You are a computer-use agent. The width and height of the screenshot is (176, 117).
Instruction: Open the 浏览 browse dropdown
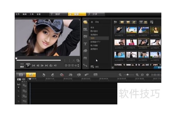click(95, 67)
